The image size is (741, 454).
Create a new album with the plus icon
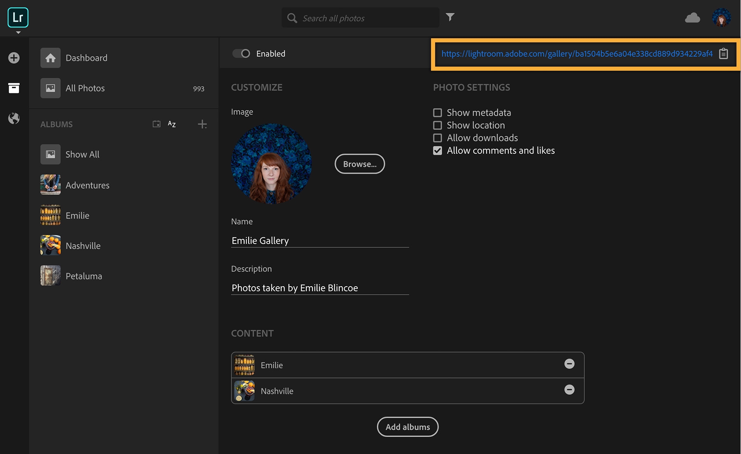click(202, 124)
